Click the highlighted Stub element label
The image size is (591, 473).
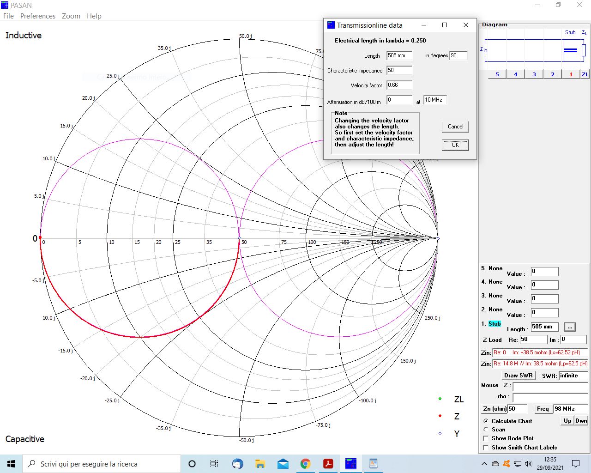(x=495, y=324)
